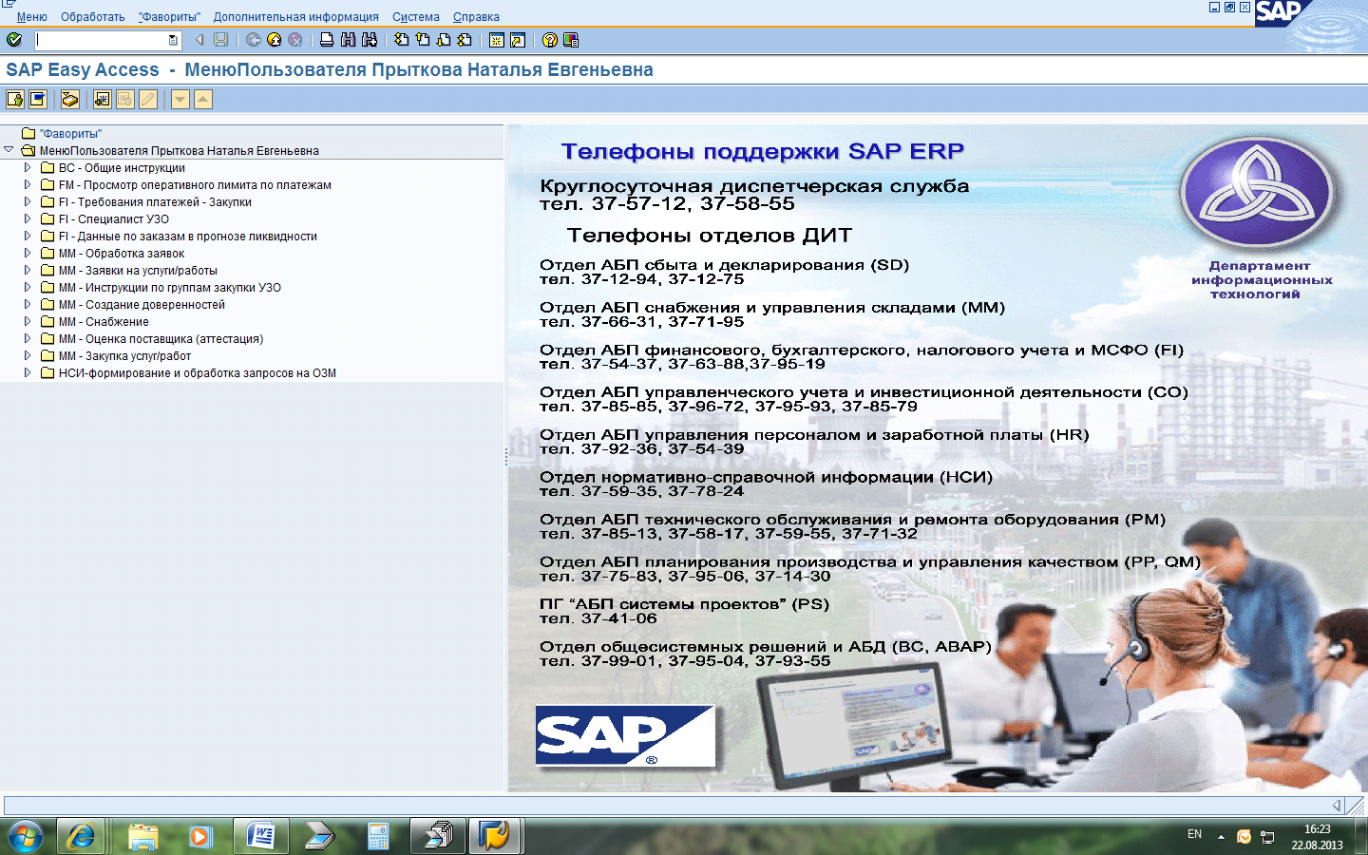The width and height of the screenshot is (1368, 855).
Task: Click the green Enter checkmark icon
Action: (14, 40)
